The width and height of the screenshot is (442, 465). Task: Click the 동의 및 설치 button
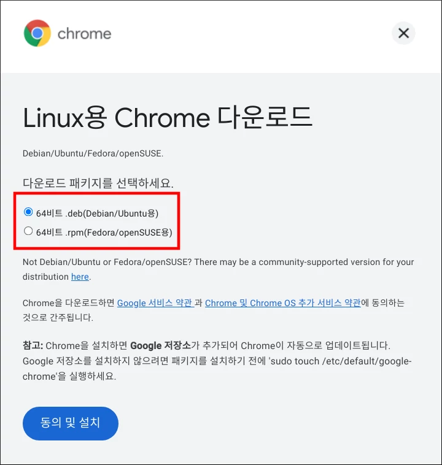[x=71, y=423]
